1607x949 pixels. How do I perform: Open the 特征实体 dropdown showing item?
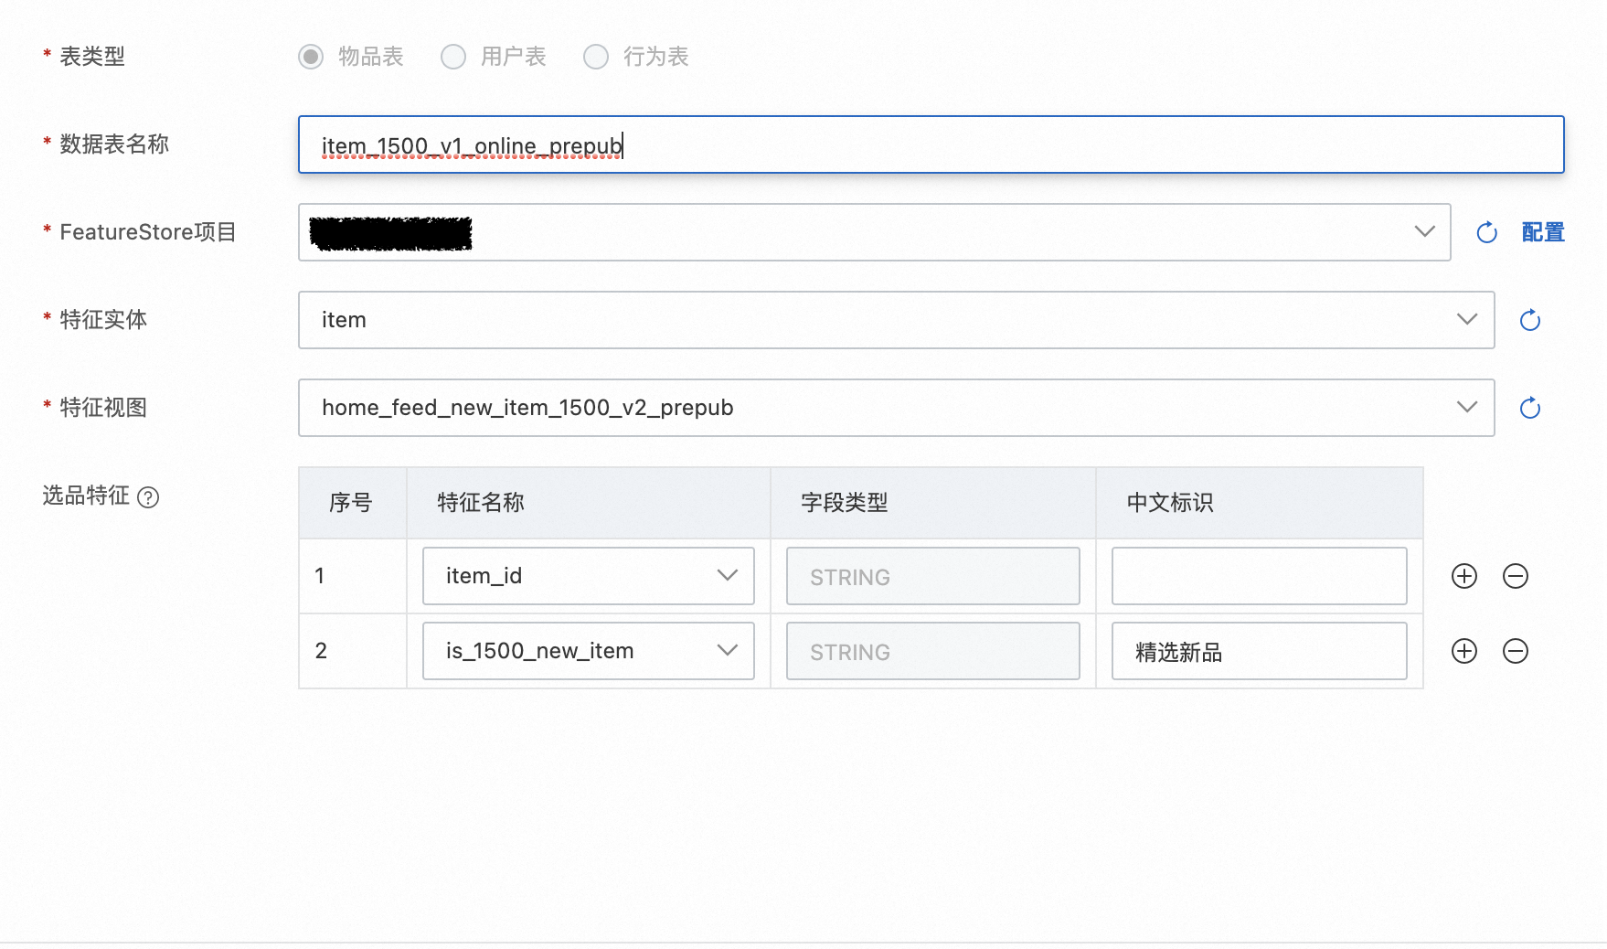point(897,320)
